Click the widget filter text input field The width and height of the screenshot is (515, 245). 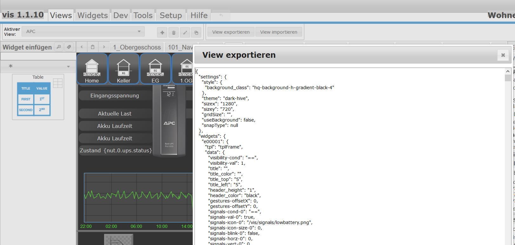[38, 56]
